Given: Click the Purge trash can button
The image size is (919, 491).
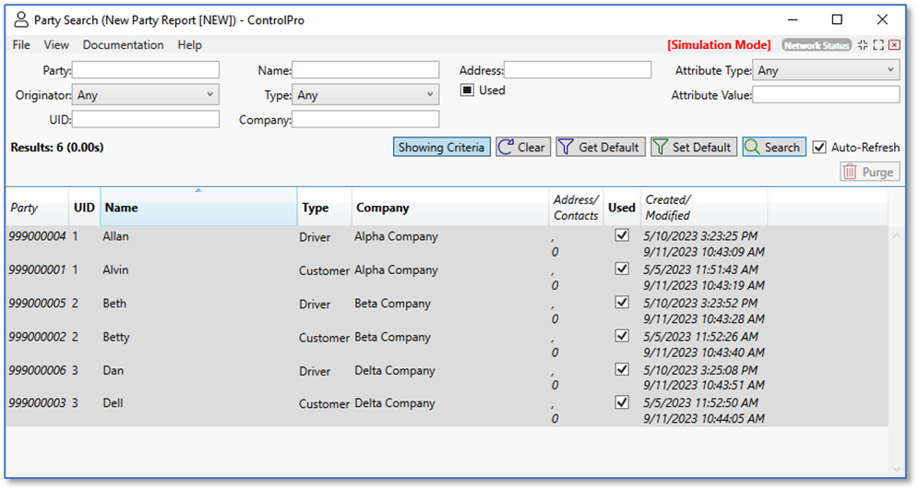Looking at the screenshot, I should point(868,172).
